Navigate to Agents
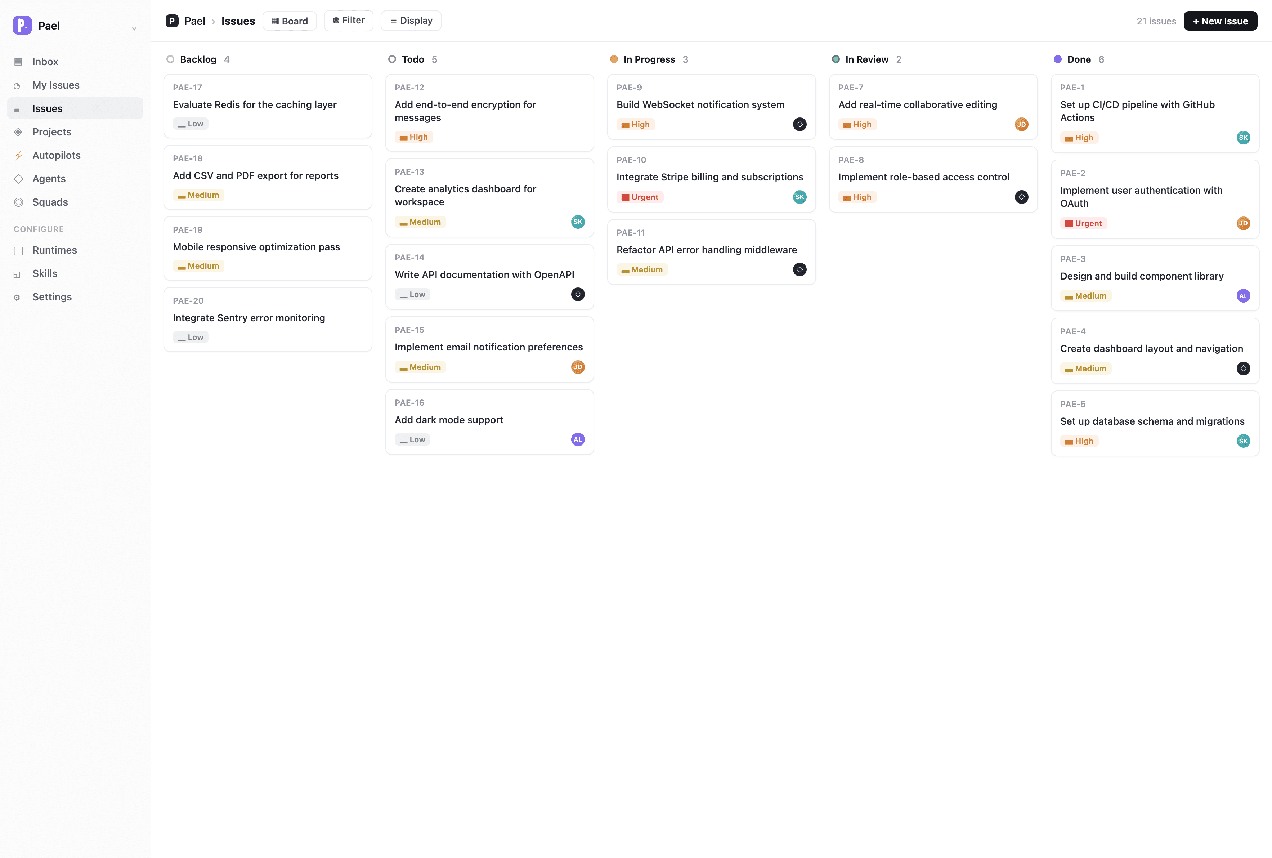This screenshot has width=1272, height=858. [x=76, y=179]
